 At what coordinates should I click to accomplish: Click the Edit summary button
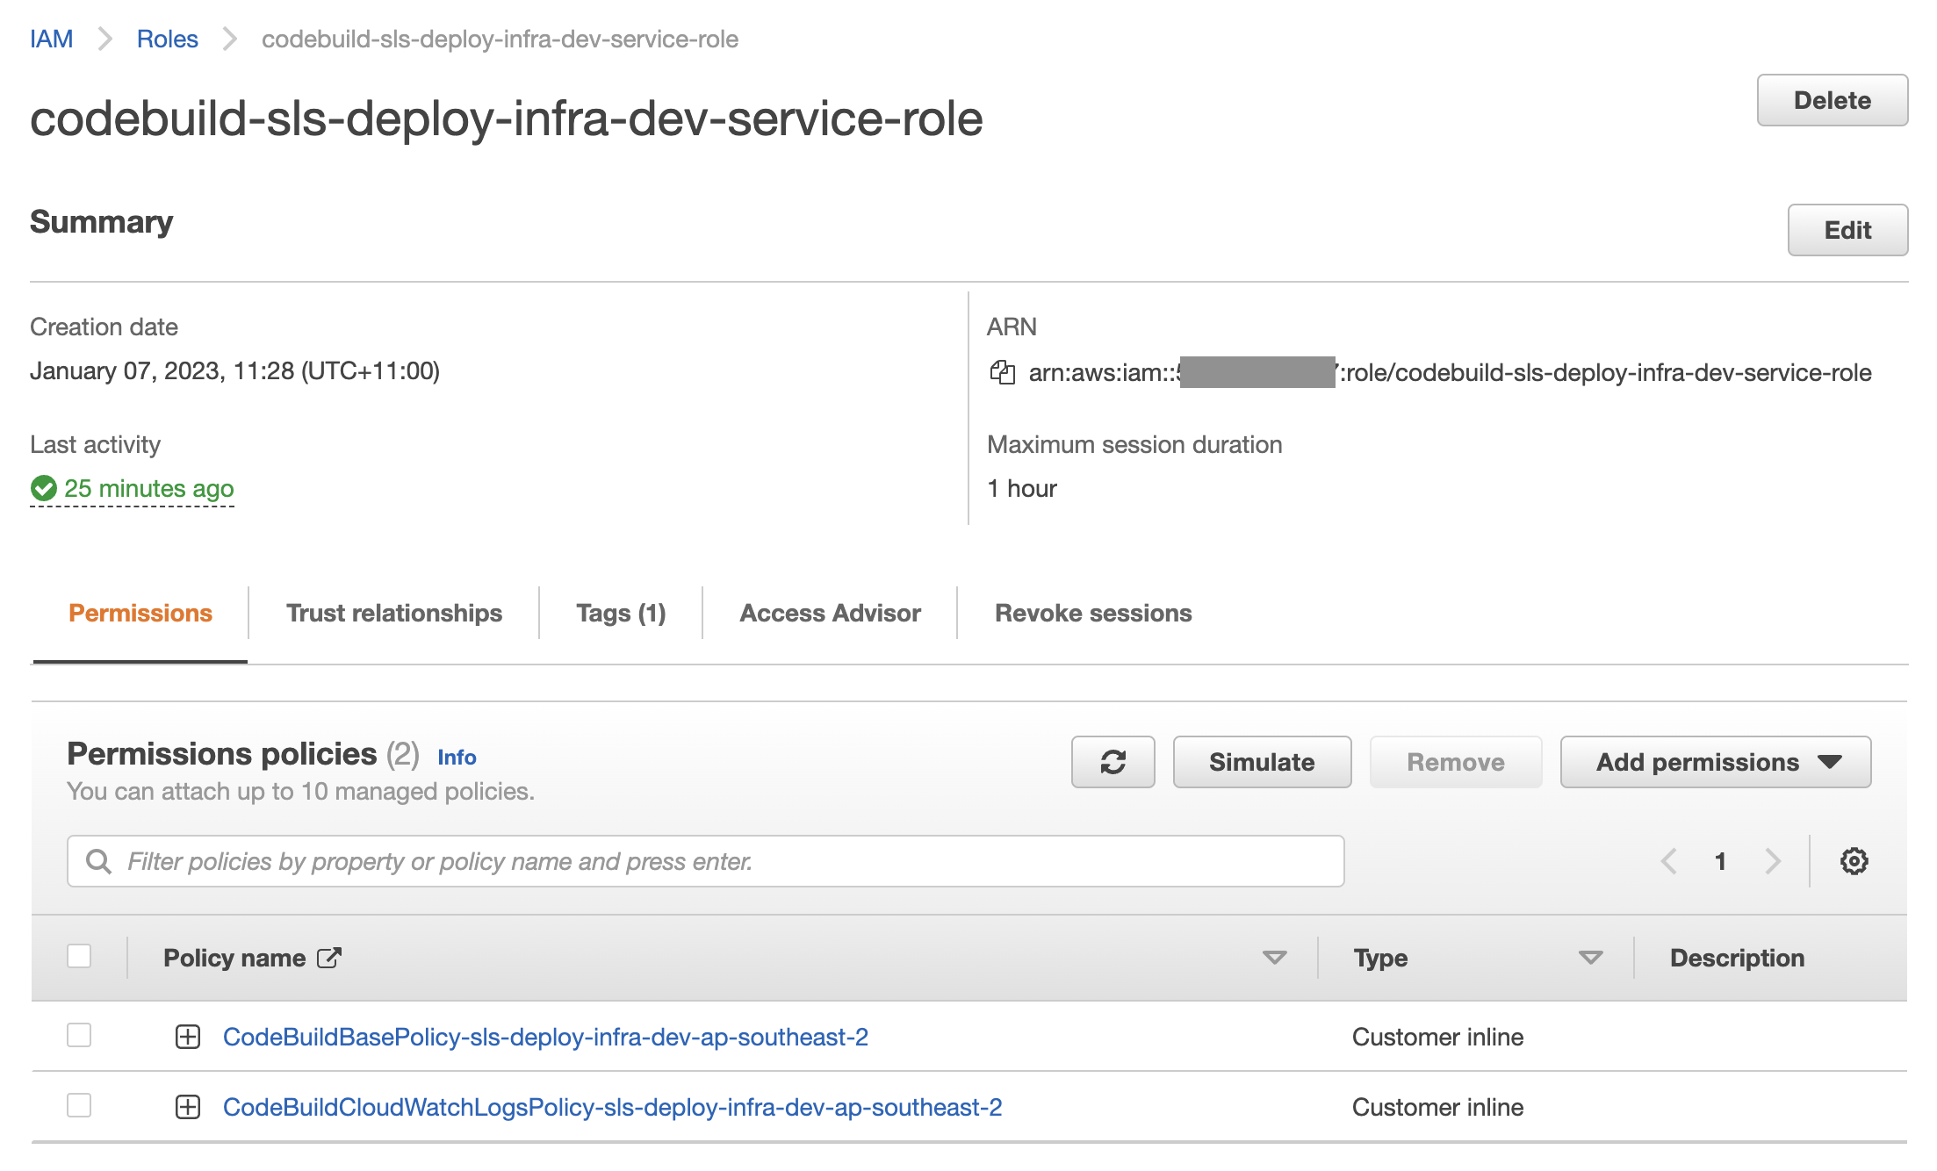click(x=1847, y=230)
